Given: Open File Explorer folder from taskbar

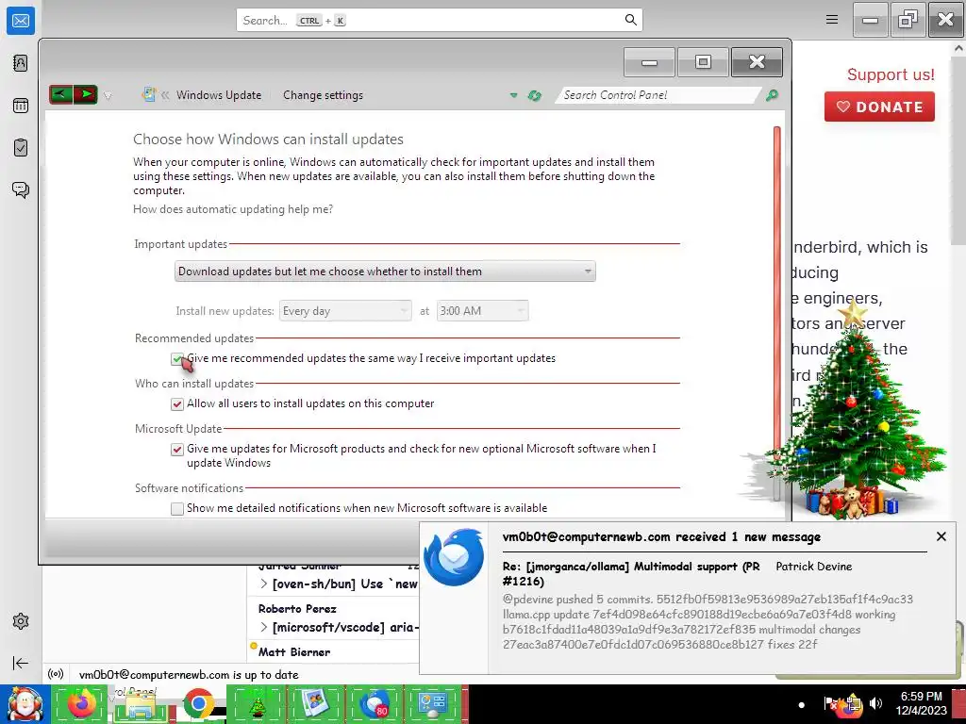Looking at the screenshot, I should pyautogui.click(x=140, y=705).
